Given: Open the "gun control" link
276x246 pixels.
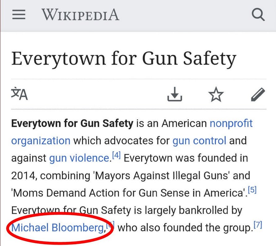Looking at the screenshot, I should point(199,141).
